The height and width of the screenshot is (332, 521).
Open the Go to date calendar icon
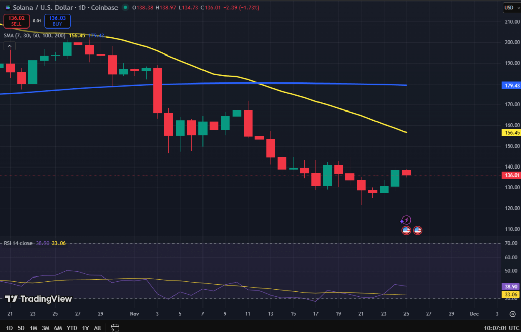(x=115, y=328)
